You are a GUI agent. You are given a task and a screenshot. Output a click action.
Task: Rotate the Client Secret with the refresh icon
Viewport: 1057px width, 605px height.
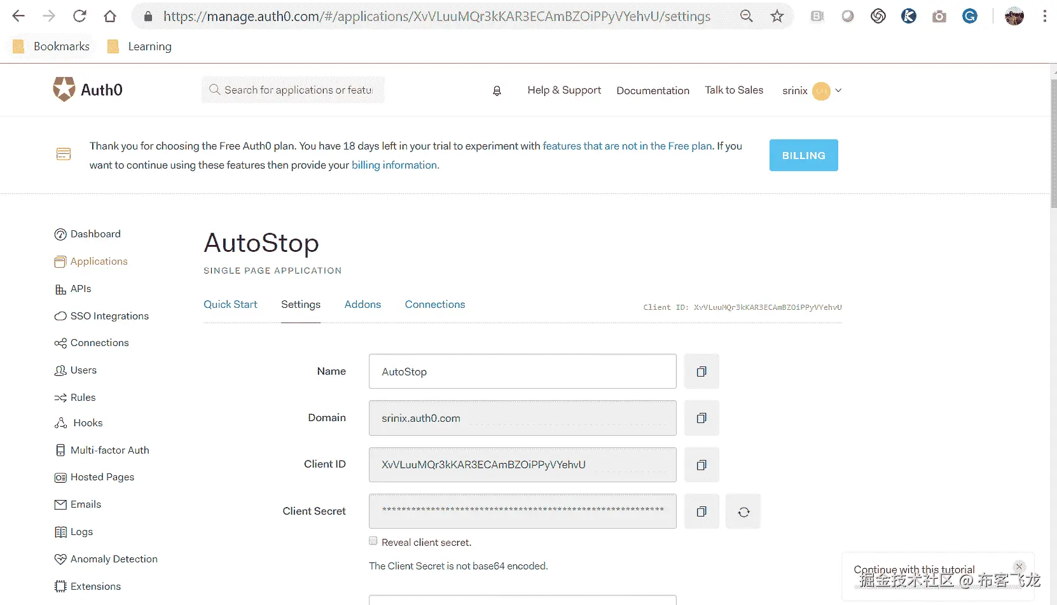(743, 511)
